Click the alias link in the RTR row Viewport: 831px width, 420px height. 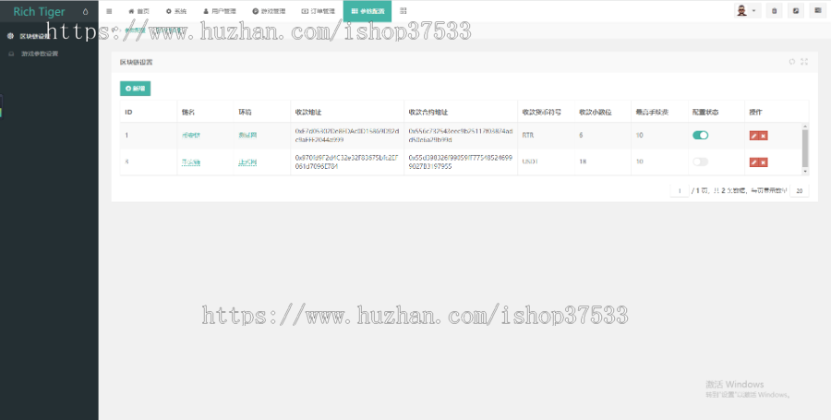[191, 136]
